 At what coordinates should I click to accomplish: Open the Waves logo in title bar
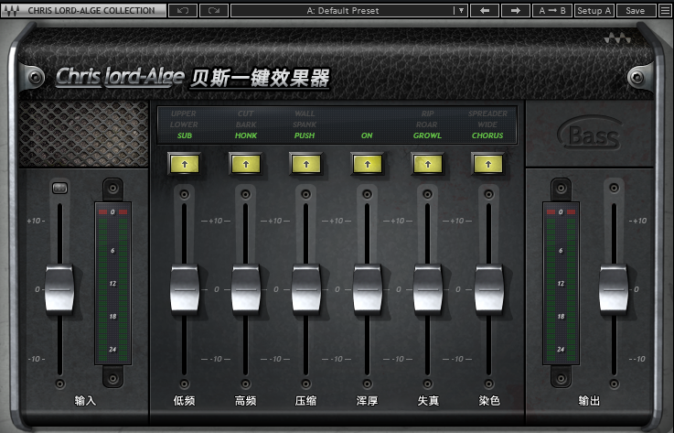point(12,11)
